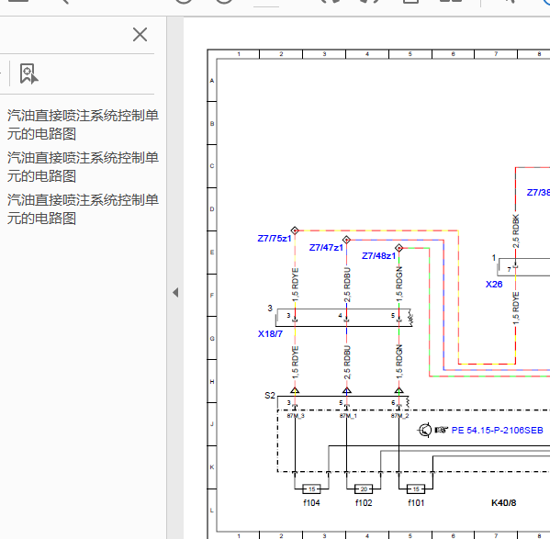The height and width of the screenshot is (539, 550).
Task: Click the X18/7 connector label
Action: (x=270, y=334)
